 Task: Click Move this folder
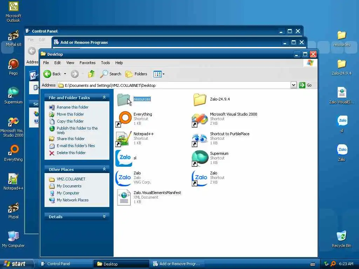[x=70, y=114]
